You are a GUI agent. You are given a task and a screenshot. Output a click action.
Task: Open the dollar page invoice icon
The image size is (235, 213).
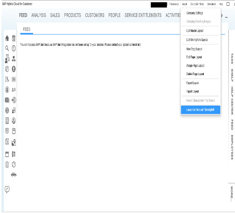[7, 141]
